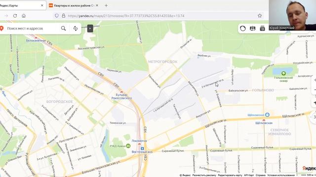Click the Локомотив station marker
This screenshot has height=177, width=316.
click(139, 144)
